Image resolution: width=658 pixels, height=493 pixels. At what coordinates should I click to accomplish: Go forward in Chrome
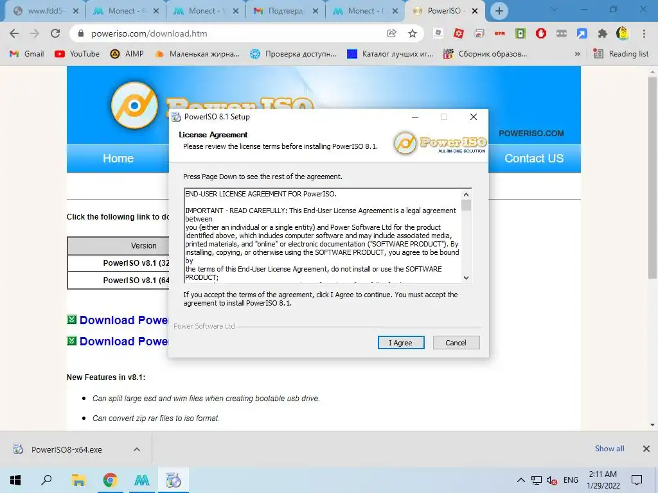tap(35, 33)
